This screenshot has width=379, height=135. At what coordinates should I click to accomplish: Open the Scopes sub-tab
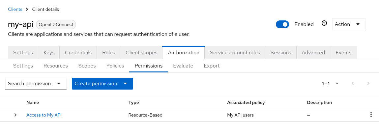pos(87,66)
